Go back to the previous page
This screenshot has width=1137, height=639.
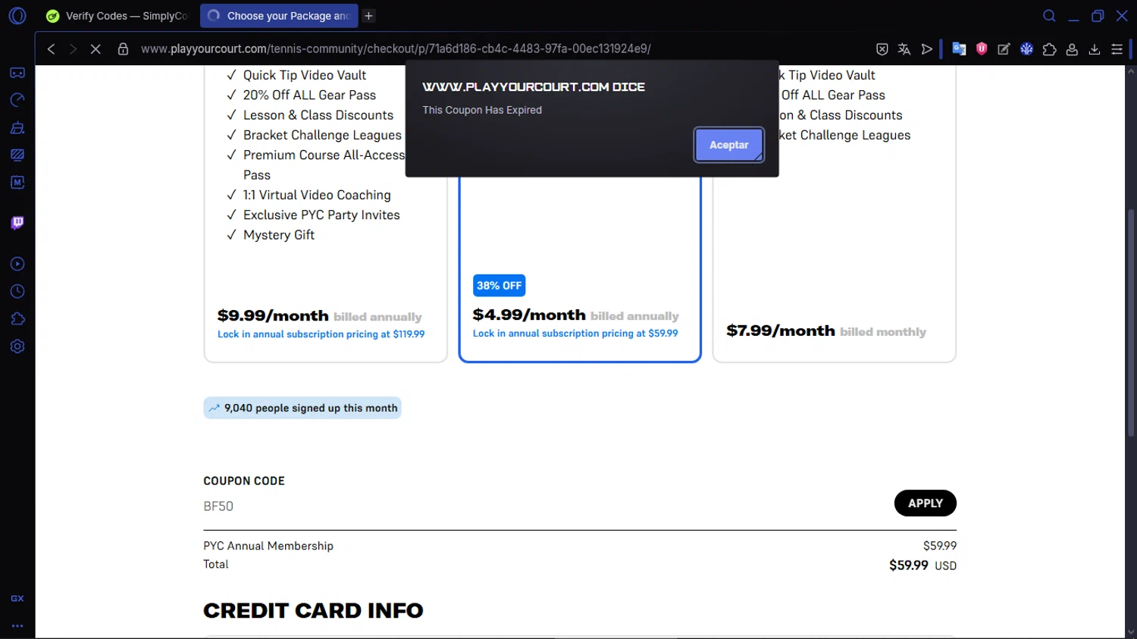pyautogui.click(x=51, y=49)
